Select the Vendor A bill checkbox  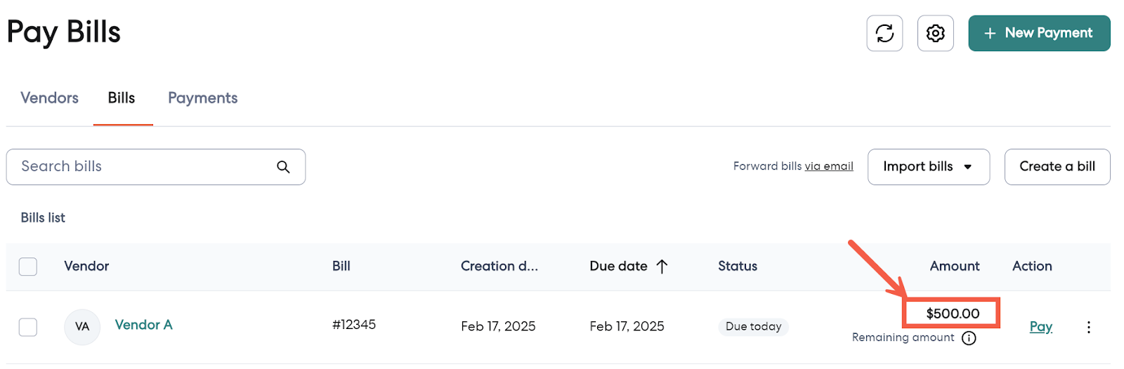coord(28,327)
